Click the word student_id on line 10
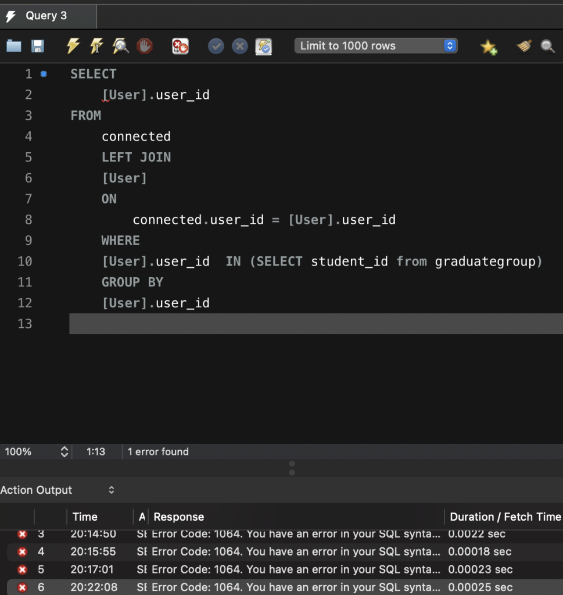The height and width of the screenshot is (595, 563). tap(349, 261)
